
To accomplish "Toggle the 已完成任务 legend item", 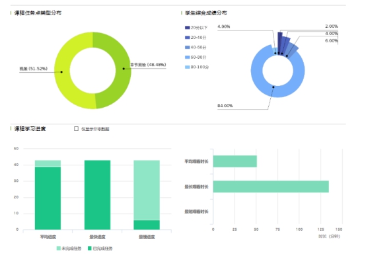I will pos(100,248).
